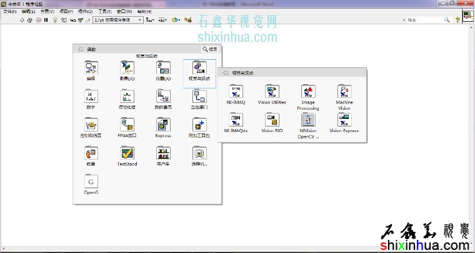Open the Vision Express palette
Viewport: 475px width, 253px height.
coord(344,120)
